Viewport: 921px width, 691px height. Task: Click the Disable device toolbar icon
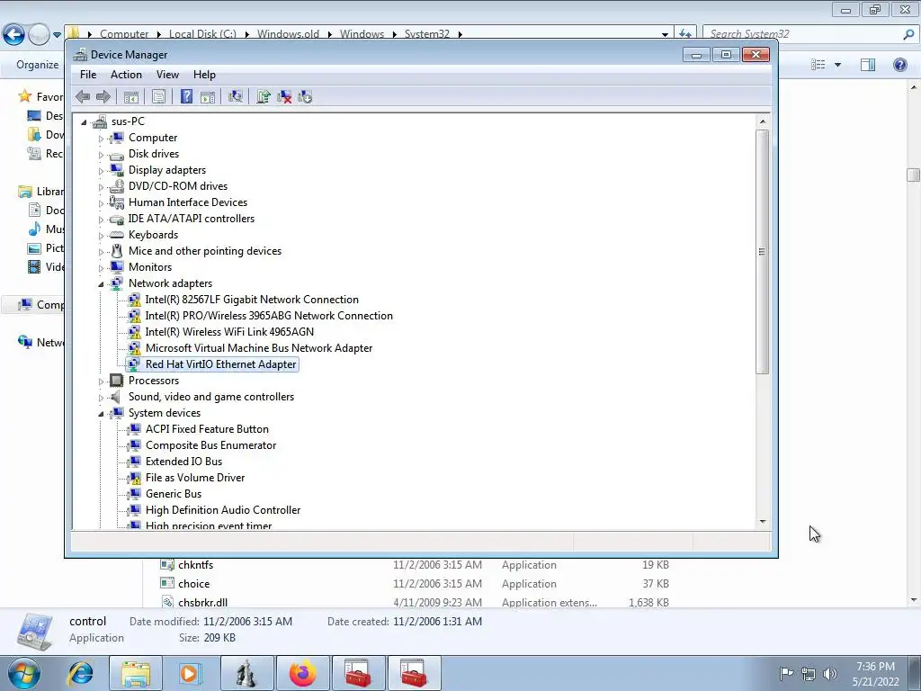pos(305,96)
